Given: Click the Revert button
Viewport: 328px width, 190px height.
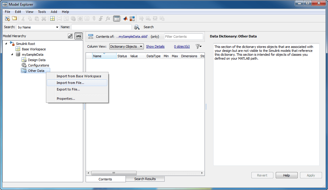Looking at the screenshot, I should click(x=262, y=175).
